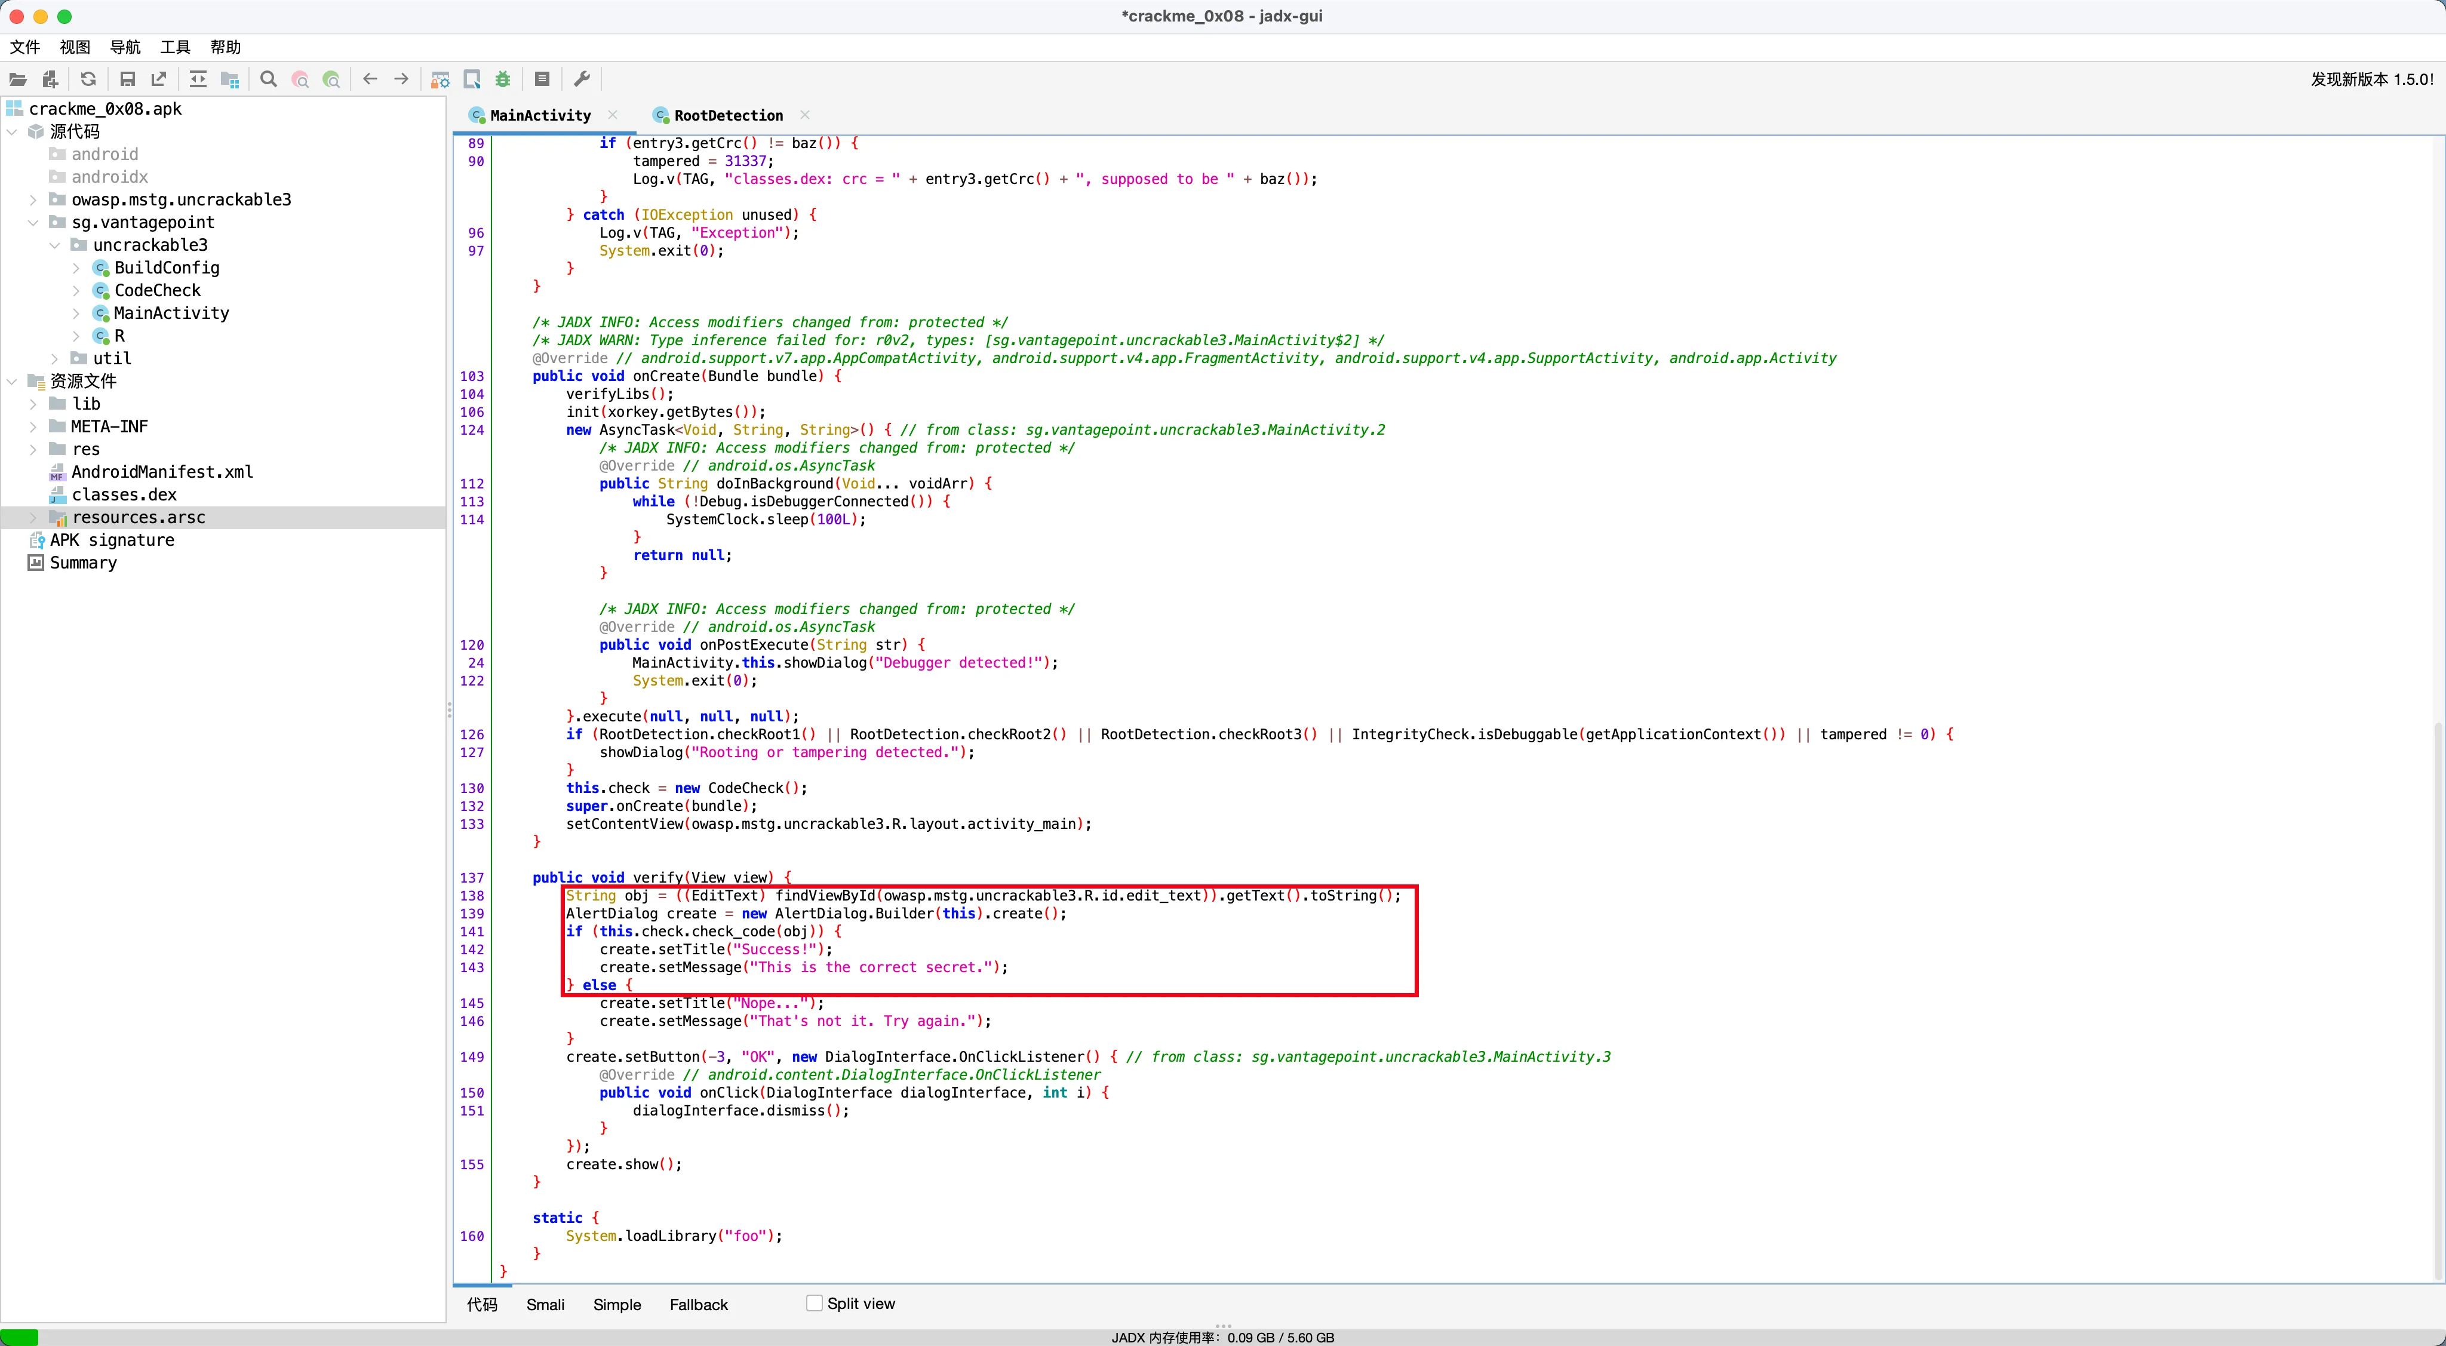
Task: Launch the debugger via green bug icon
Action: click(x=503, y=80)
